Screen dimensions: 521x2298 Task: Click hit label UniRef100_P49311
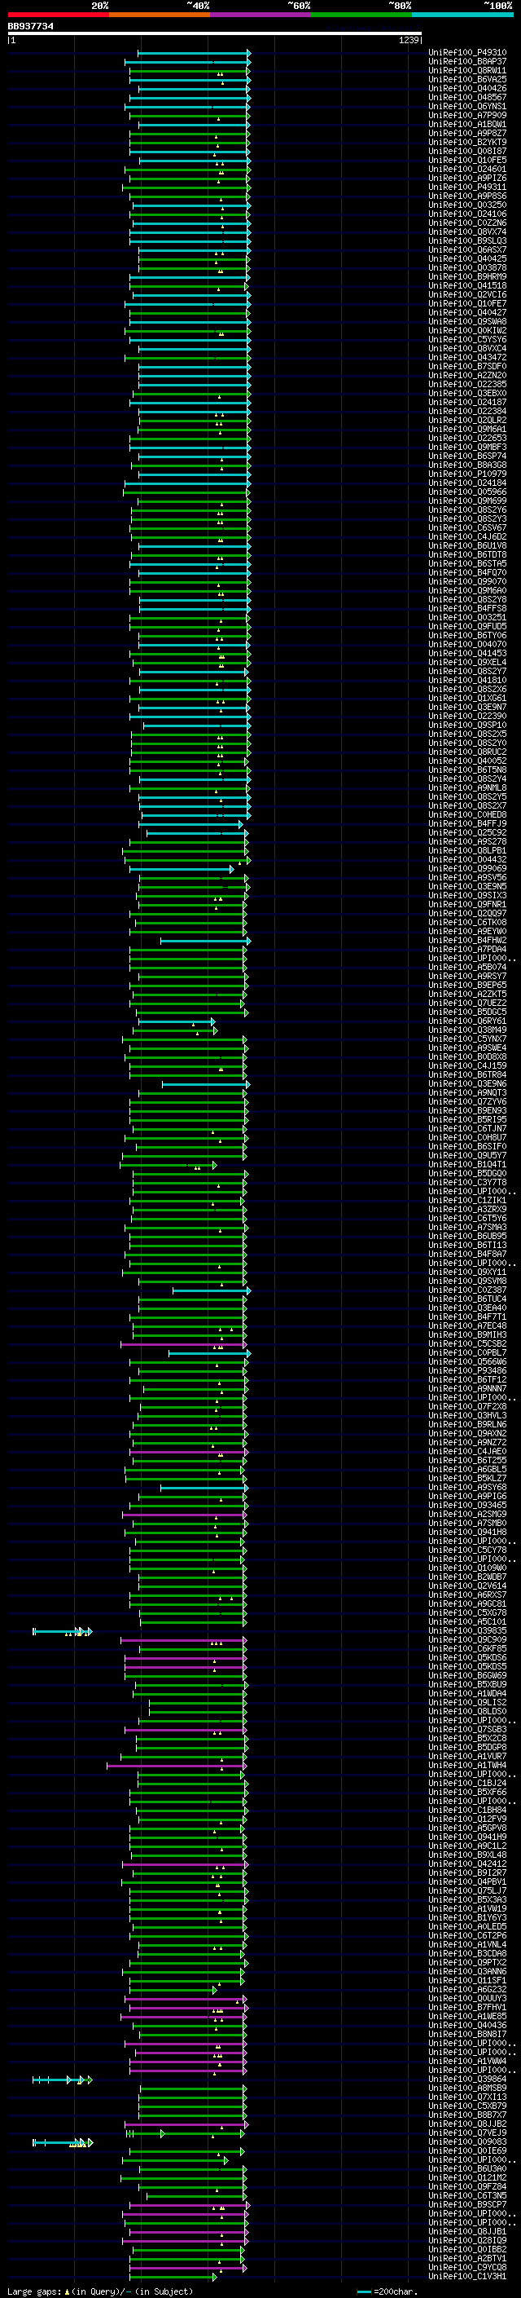[x=467, y=187]
